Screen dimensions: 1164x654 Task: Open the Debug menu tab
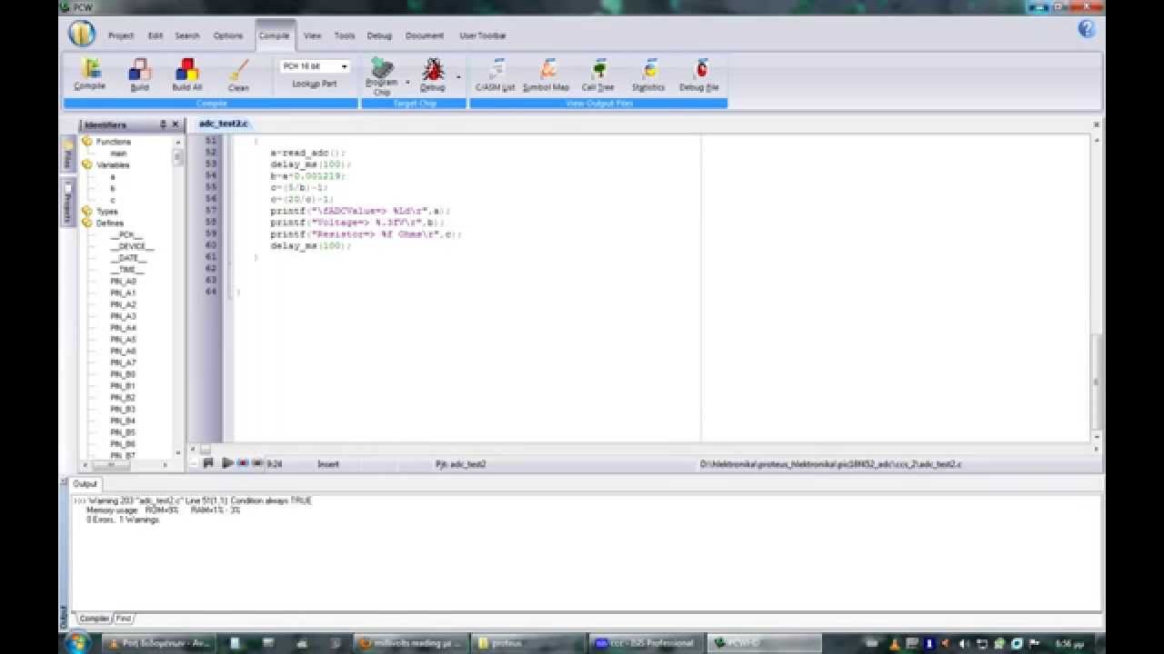379,35
